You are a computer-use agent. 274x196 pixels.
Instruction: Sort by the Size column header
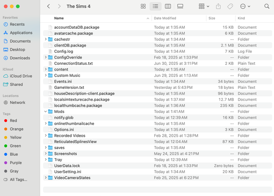212,18
